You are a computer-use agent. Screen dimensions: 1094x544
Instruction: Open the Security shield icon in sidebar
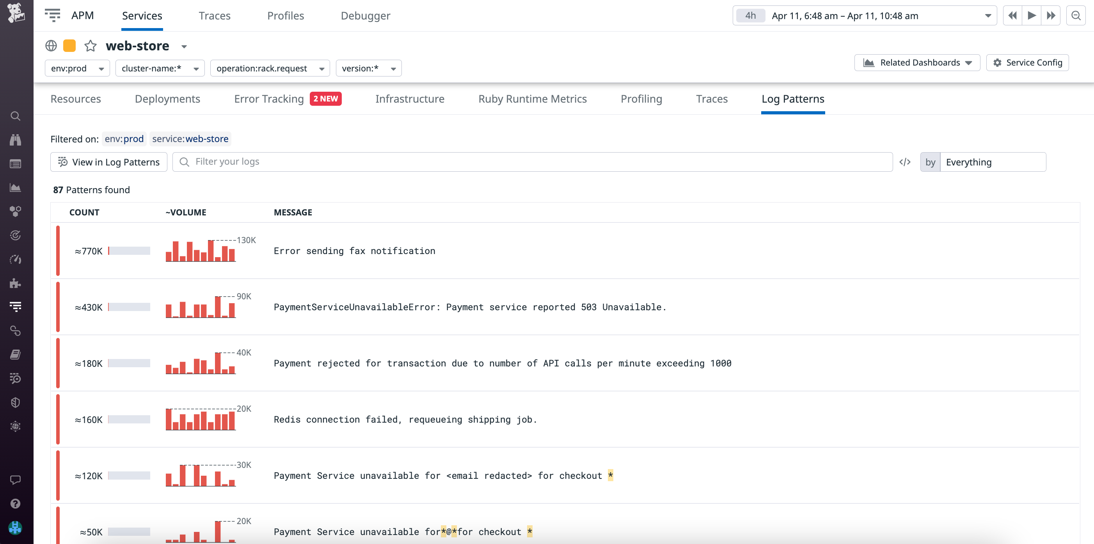pyautogui.click(x=15, y=403)
